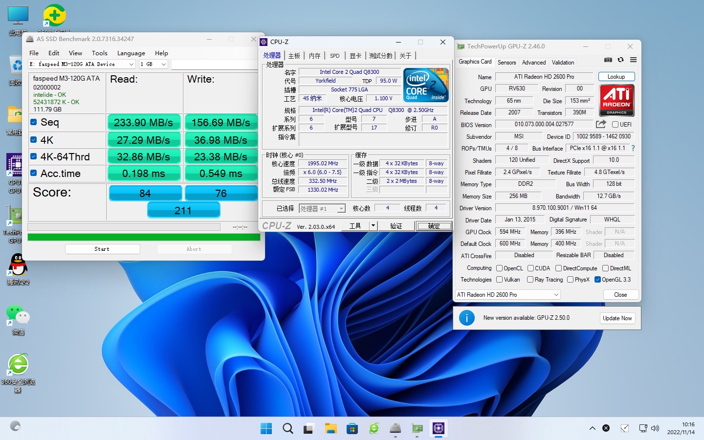Open Microsoft Store from the taskbar

click(352, 429)
